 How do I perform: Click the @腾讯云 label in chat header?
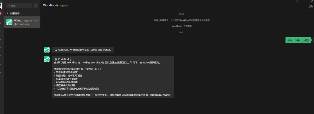point(64,6)
